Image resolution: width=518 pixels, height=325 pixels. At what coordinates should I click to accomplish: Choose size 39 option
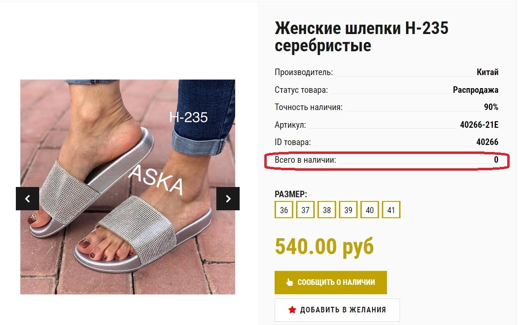point(348,210)
